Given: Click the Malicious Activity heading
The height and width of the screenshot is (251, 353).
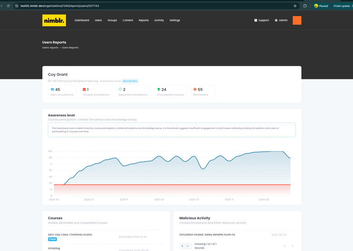Looking at the screenshot, I should pos(195,218).
